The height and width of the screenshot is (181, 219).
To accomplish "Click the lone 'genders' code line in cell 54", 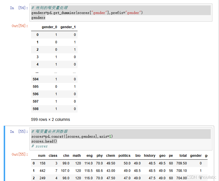I will point(38,18).
